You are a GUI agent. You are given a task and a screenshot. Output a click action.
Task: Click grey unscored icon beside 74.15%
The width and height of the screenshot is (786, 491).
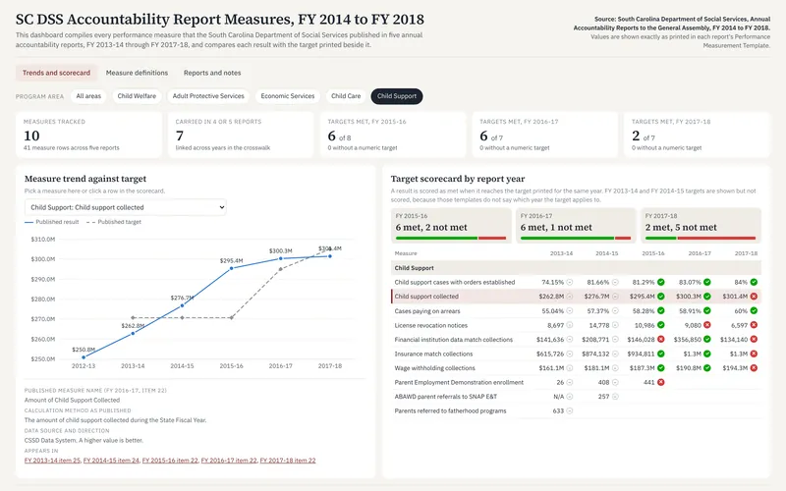click(570, 282)
